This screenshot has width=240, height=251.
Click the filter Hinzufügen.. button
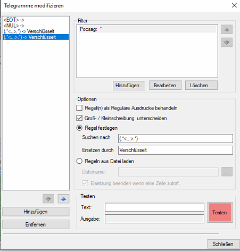129,86
